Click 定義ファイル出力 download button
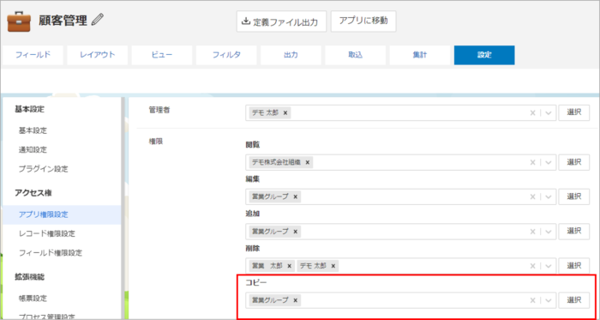The height and width of the screenshot is (320, 600). pyautogui.click(x=281, y=21)
